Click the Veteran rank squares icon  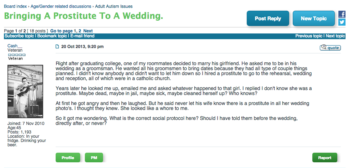(17, 55)
